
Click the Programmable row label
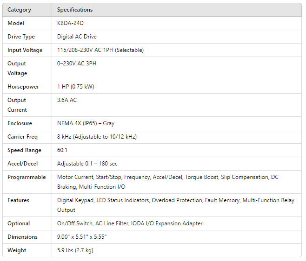(27, 177)
